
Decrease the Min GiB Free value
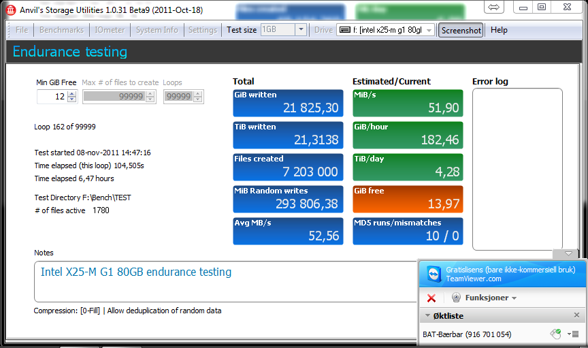[72, 99]
